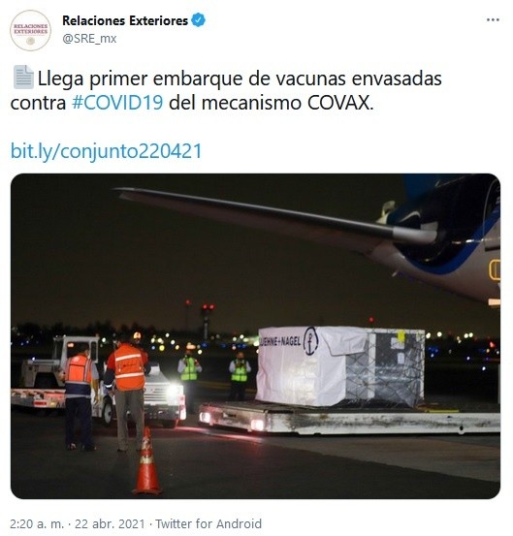Click the Twitter for Android source label

point(208,523)
